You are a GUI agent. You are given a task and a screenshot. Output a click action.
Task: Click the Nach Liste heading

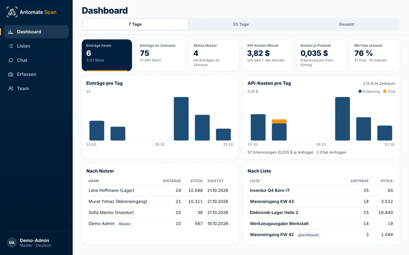[259, 171]
